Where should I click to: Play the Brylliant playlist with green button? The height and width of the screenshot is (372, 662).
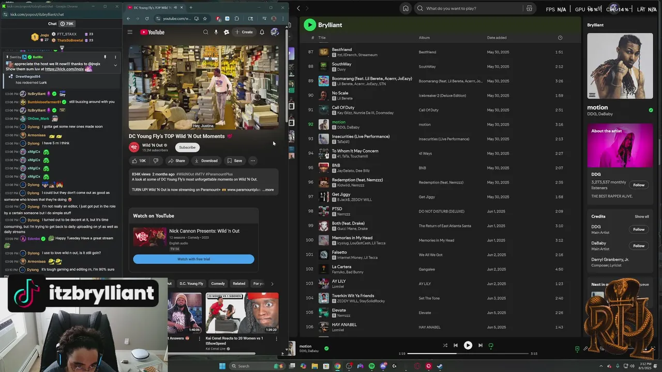[309, 25]
